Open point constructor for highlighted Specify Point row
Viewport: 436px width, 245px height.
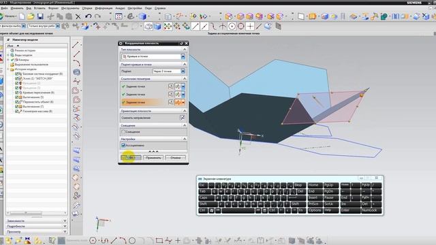tap(171, 102)
